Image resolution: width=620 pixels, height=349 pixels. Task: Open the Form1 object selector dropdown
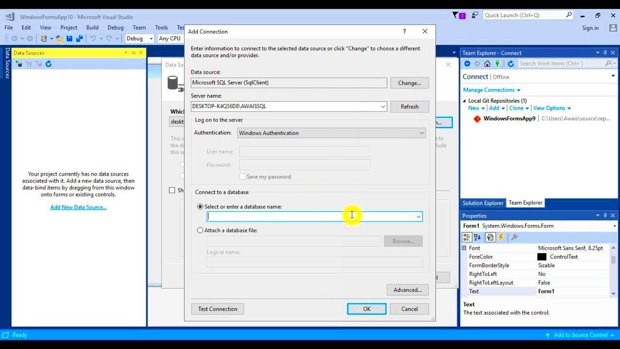(614, 226)
